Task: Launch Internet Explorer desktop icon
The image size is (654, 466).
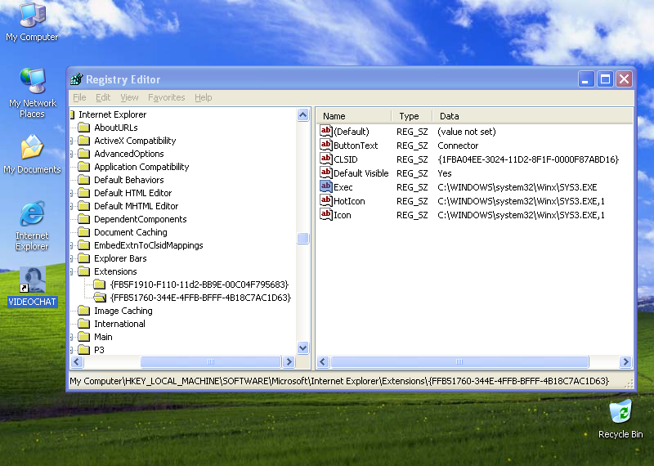Action: 32,226
